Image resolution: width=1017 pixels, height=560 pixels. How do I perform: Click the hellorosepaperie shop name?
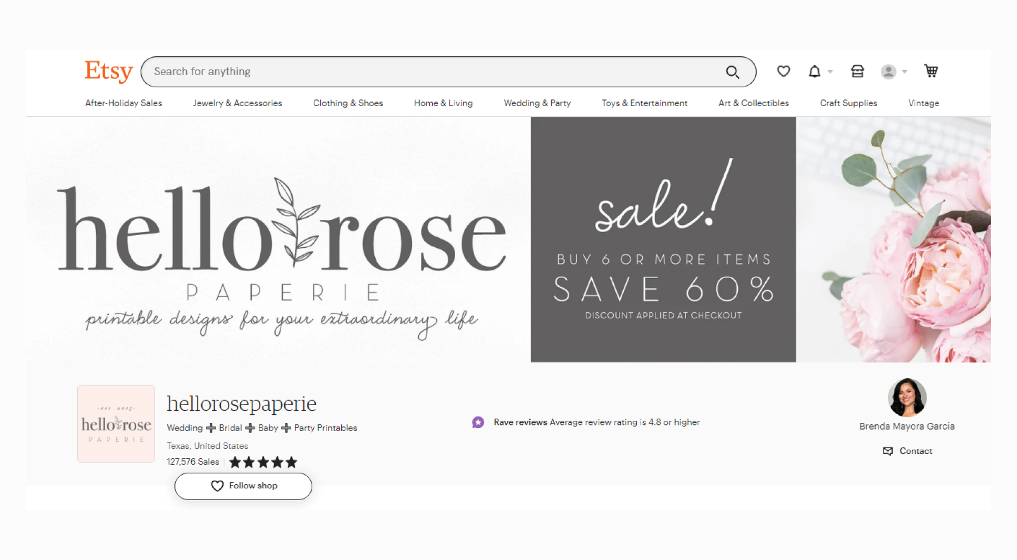coord(242,404)
